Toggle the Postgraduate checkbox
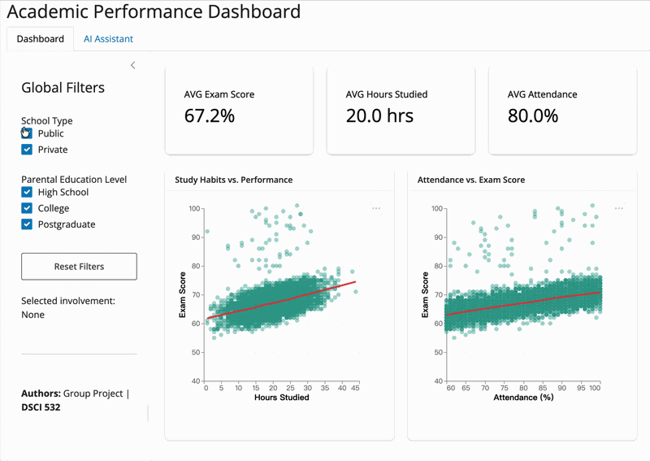Image resolution: width=650 pixels, height=461 pixels. coord(27,224)
